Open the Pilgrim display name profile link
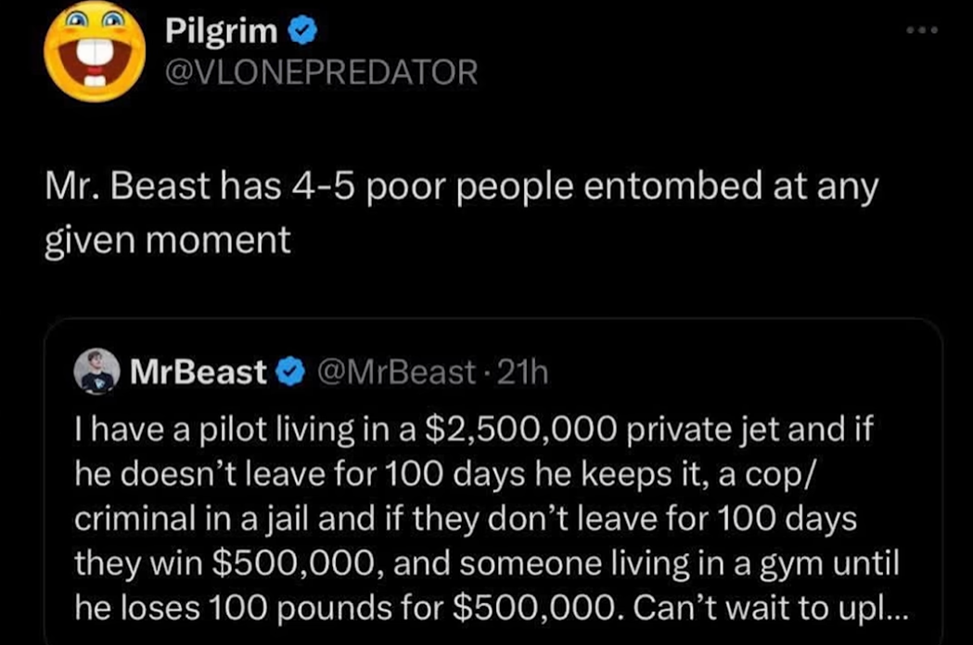This screenshot has width=973, height=645. coord(221,32)
